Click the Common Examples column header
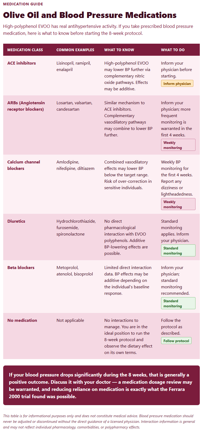Image resolution: width=203 pixels, height=433 pixels. coord(75,50)
